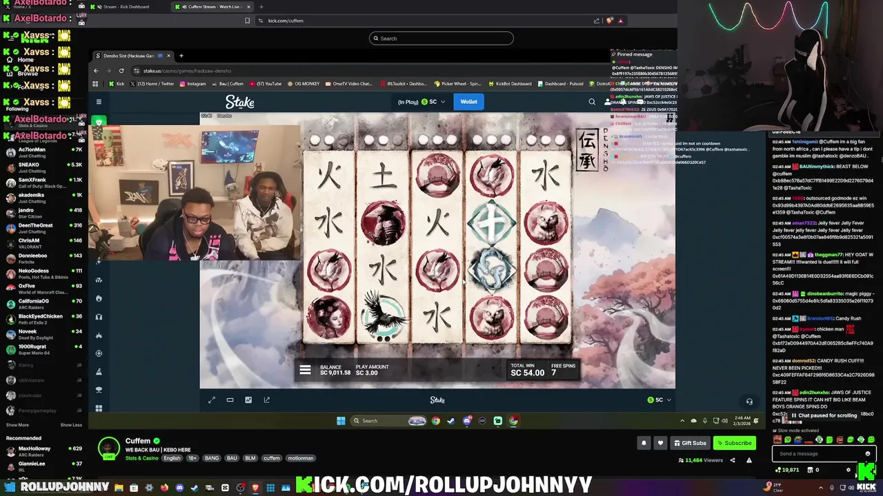Subscribe to Cuffem's channel
The height and width of the screenshot is (496, 883).
click(734, 443)
